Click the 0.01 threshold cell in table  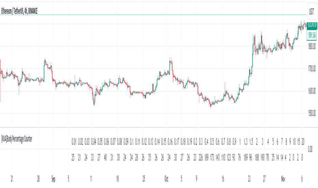[x=74, y=142]
